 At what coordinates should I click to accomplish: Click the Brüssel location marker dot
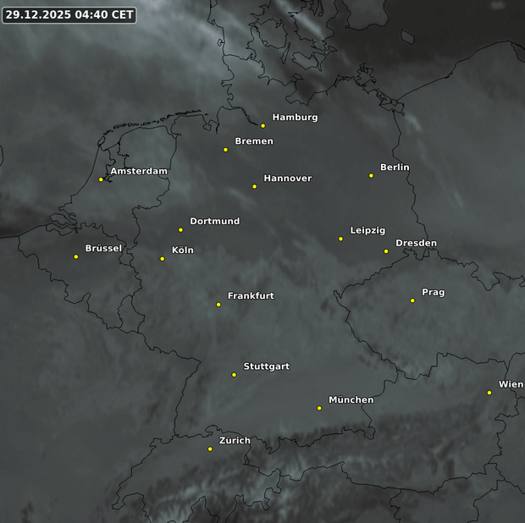point(76,256)
